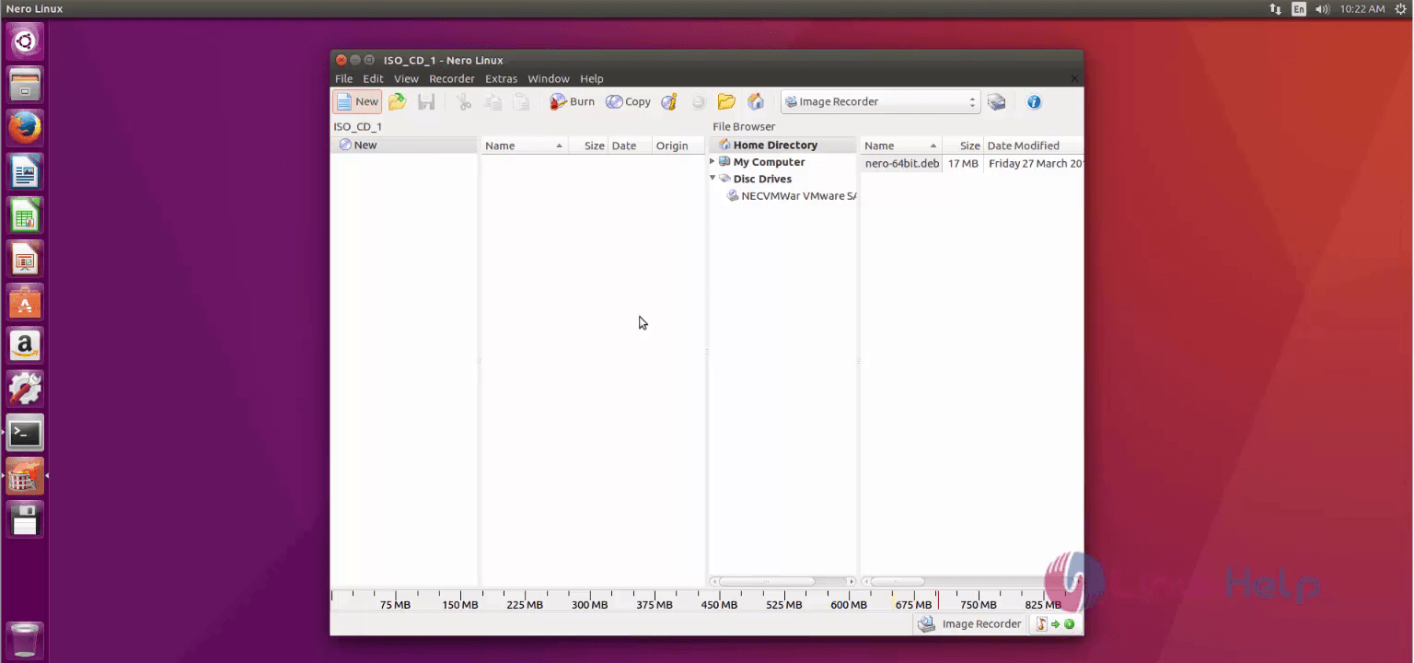Open System Settings from the dock
The height and width of the screenshot is (663, 1414).
(x=25, y=389)
